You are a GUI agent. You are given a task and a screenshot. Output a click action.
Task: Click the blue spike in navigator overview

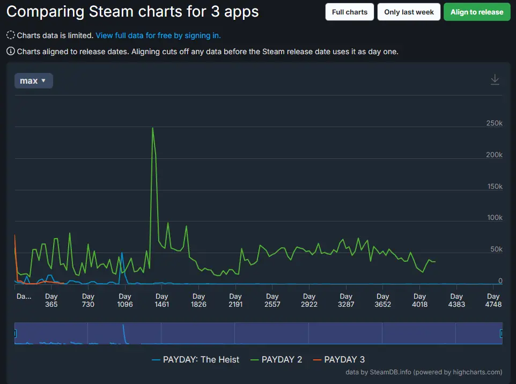coord(123,327)
